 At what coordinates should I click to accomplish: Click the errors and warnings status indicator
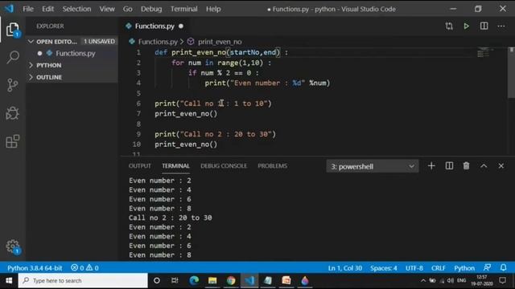tap(84, 268)
